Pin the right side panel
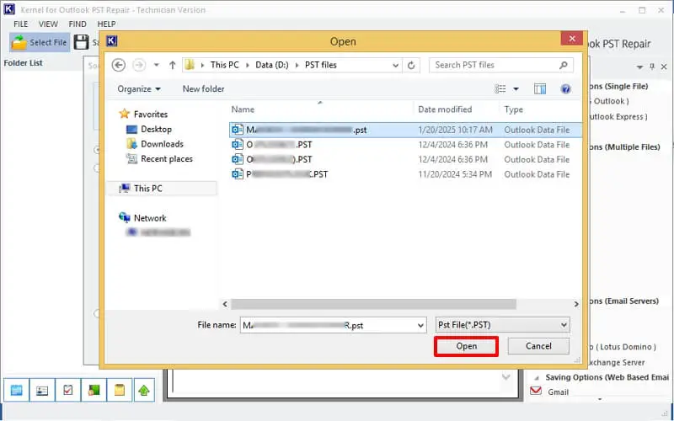This screenshot has width=674, height=421. pyautogui.click(x=652, y=67)
